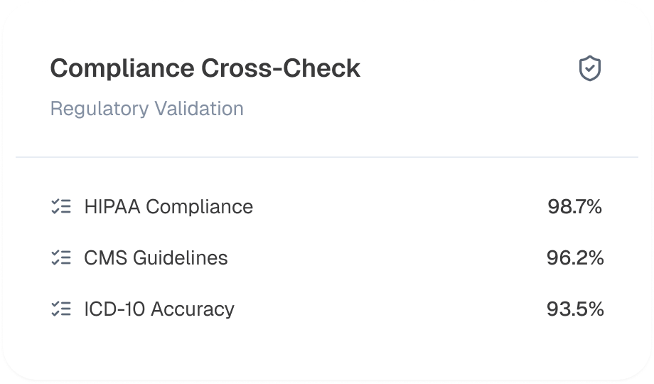Click the "ICD-10" text in the third row
This screenshot has width=654, height=384.
114,309
